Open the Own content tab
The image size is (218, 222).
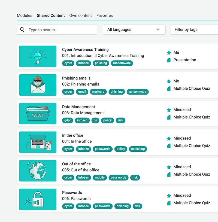pyautogui.click(x=80, y=16)
